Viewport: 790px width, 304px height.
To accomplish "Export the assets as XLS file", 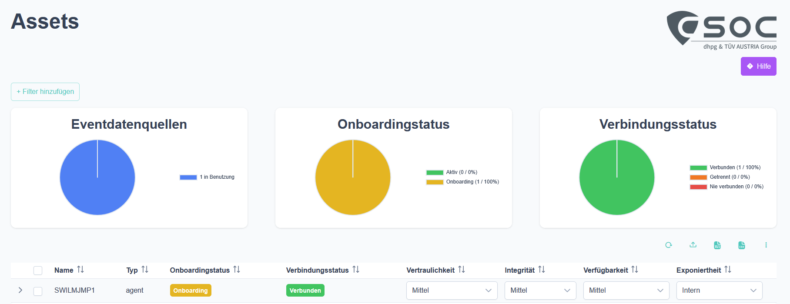I will (717, 245).
